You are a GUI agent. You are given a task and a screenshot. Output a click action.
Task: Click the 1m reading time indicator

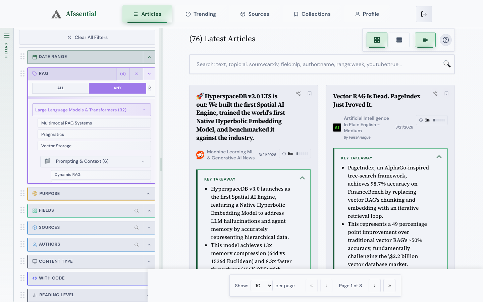tap(432, 120)
